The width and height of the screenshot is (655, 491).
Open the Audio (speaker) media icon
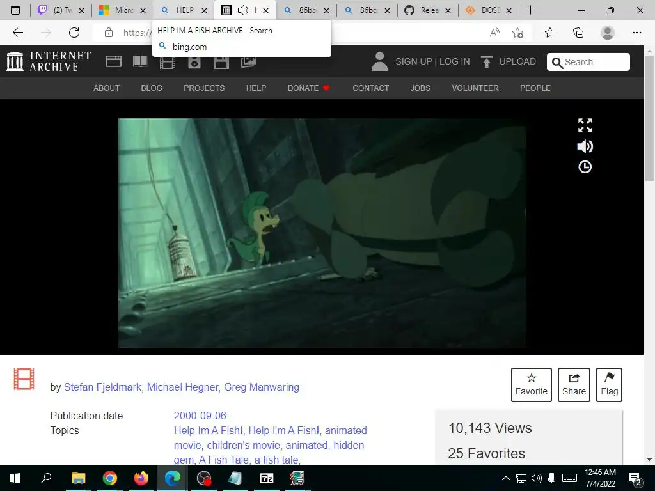tap(194, 62)
